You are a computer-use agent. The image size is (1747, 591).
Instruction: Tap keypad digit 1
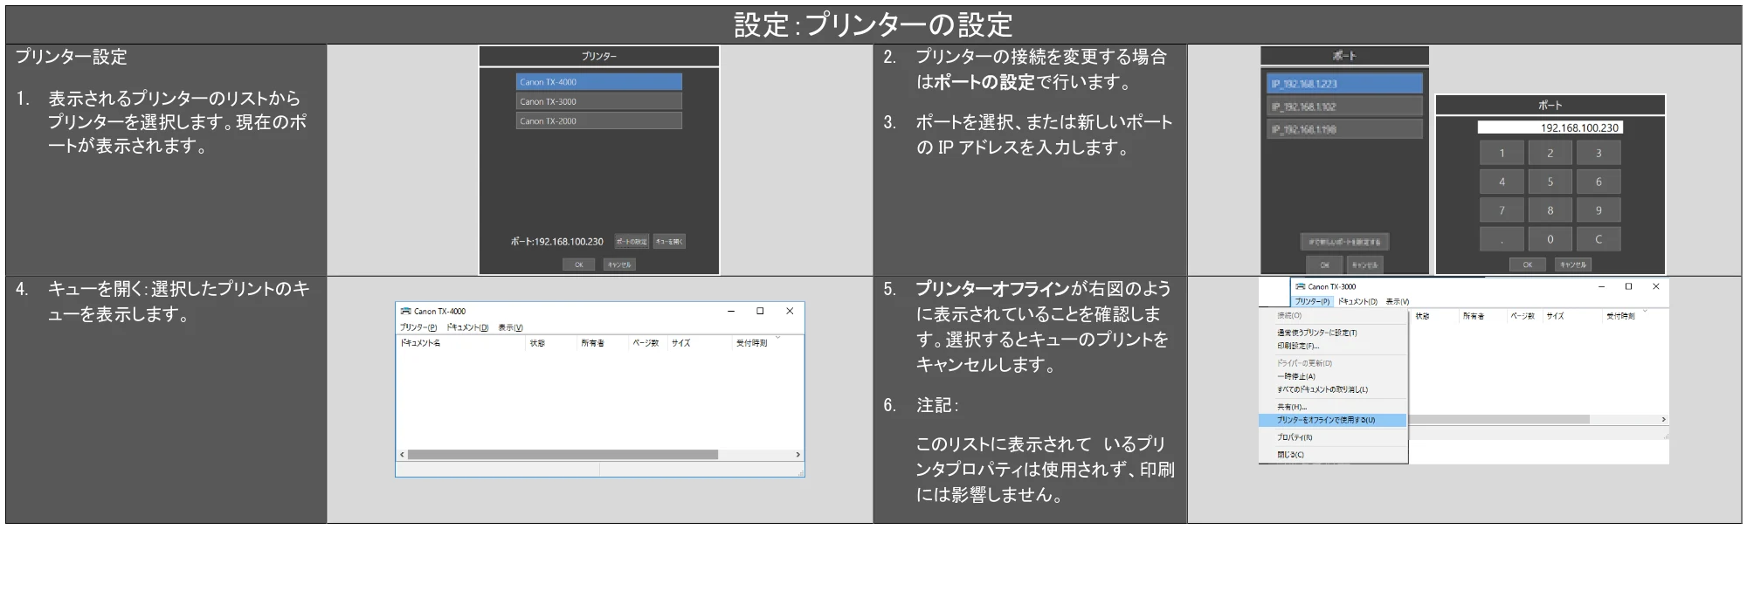1502,153
